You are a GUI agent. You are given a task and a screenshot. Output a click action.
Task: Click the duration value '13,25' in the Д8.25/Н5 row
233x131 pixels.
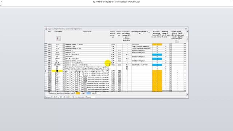[x=113, y=65]
